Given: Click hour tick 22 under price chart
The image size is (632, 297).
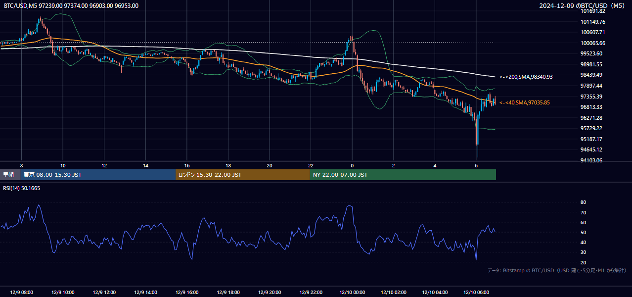Looking at the screenshot, I should (x=311, y=165).
